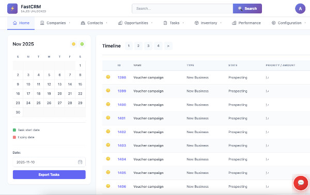Screen dimensions: 310x195
Task: Click the yellow status icon for row 1402
Action: pos(108,132)
